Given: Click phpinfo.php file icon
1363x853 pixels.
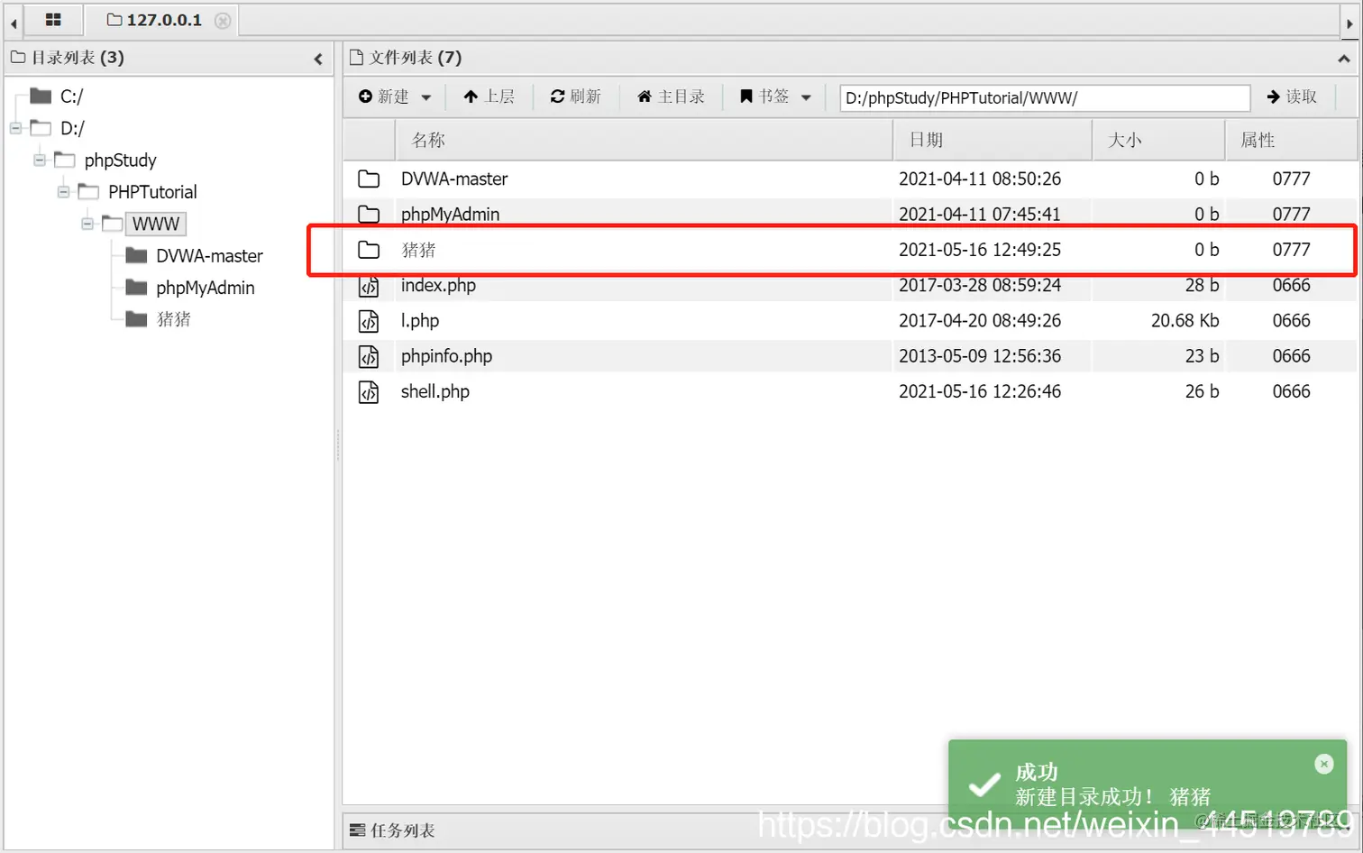Looking at the screenshot, I should [369, 356].
